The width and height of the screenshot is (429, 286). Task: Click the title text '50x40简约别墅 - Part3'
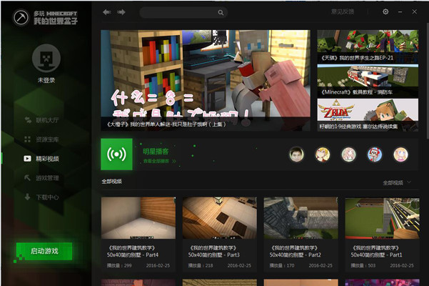213,255
